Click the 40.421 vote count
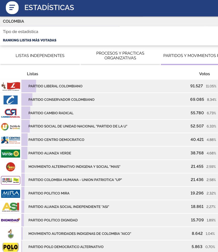This screenshot has height=252, width=218. (x=197, y=140)
